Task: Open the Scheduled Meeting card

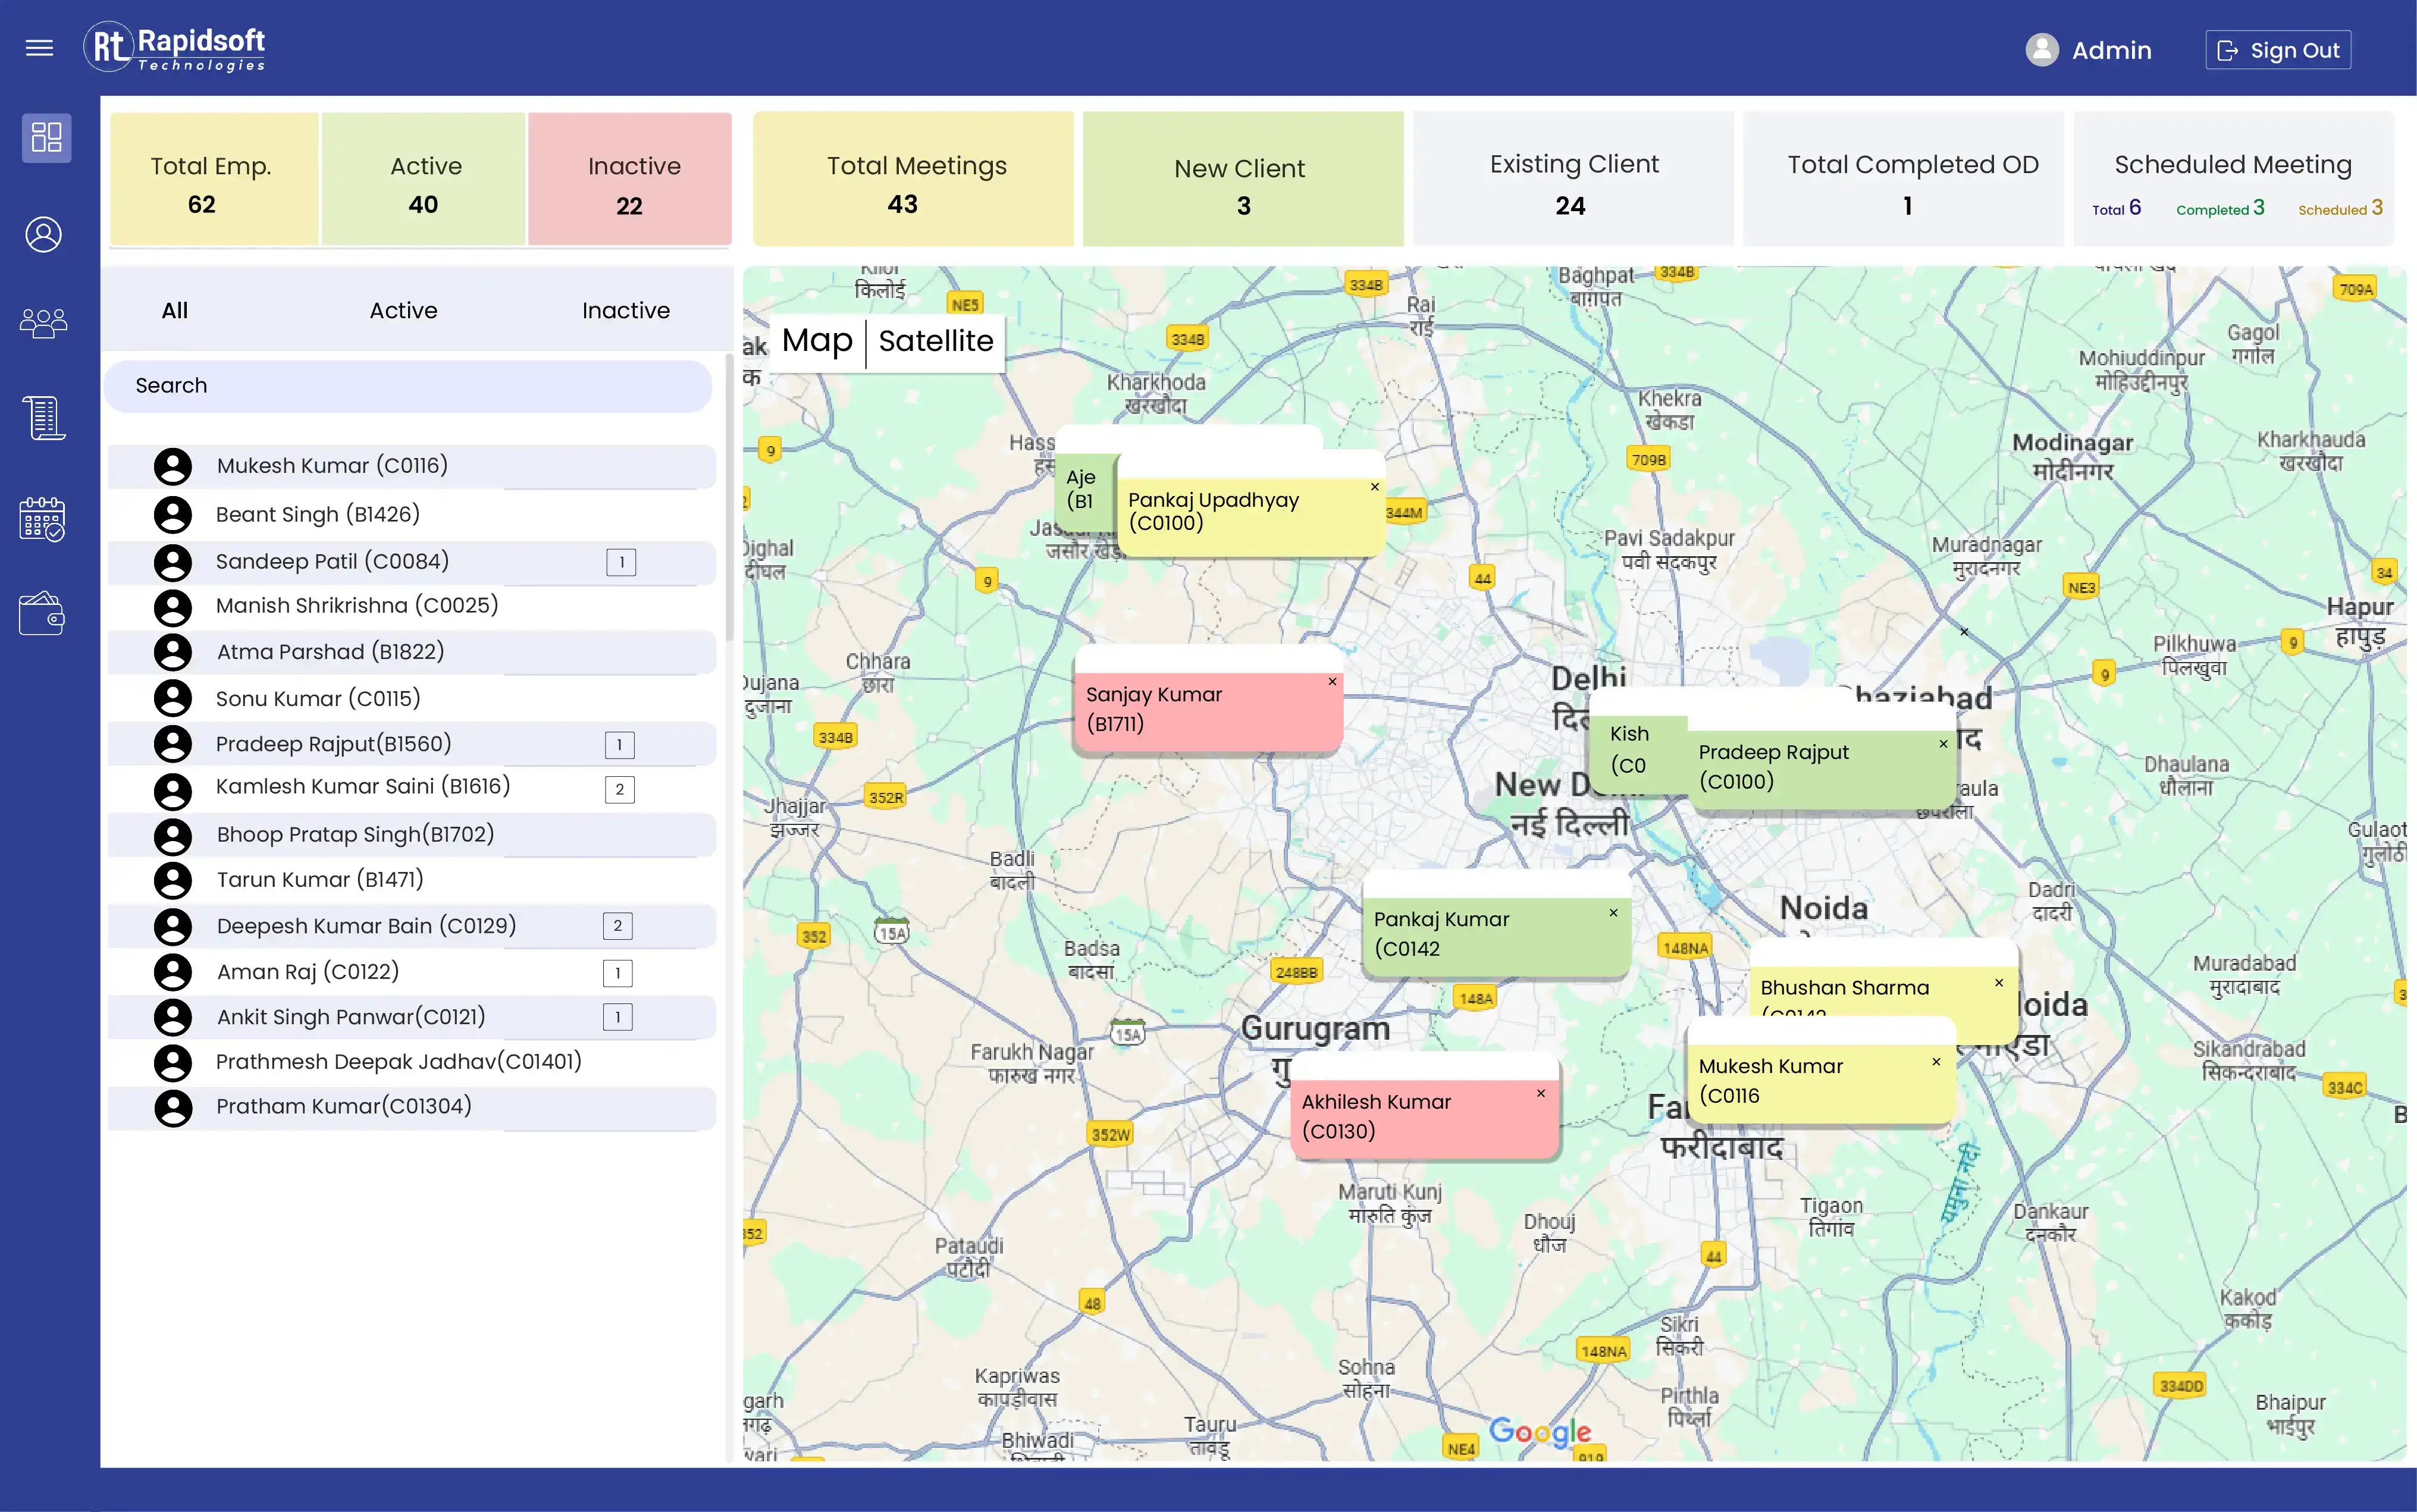Action: pos(2233,179)
